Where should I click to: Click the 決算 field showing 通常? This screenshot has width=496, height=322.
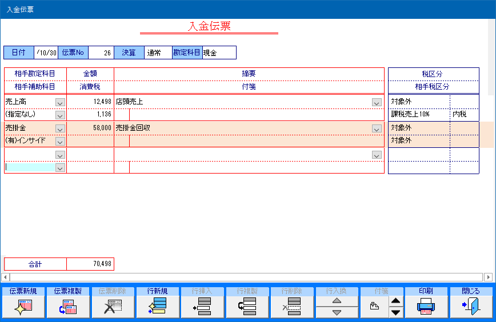[158, 53]
